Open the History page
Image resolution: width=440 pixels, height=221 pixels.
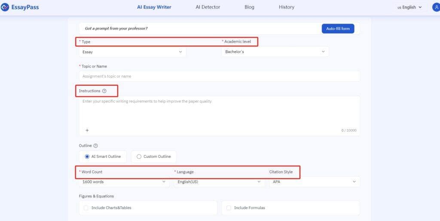pos(287,7)
